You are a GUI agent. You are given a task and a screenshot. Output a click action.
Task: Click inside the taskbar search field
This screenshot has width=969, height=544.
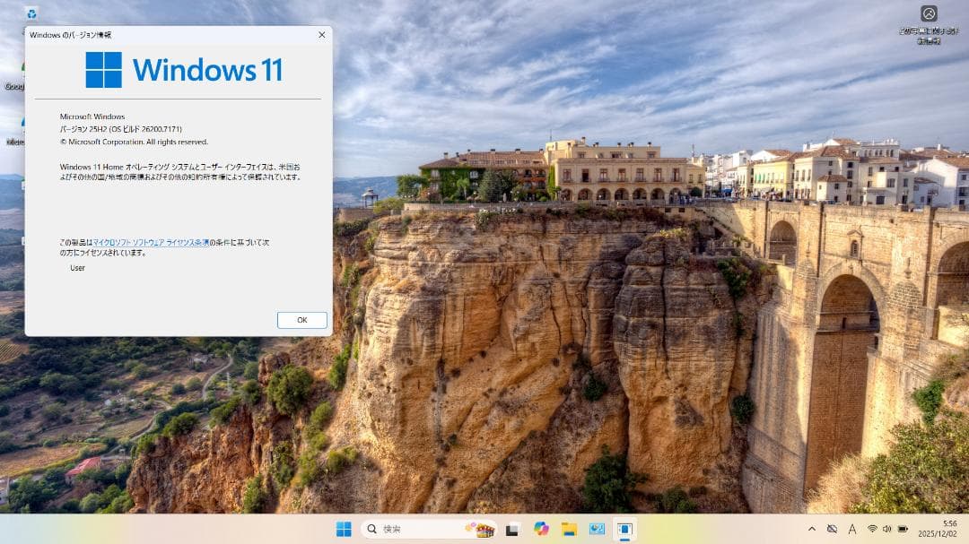[413, 529]
